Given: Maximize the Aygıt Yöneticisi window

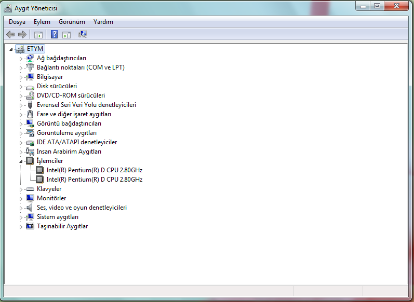Looking at the screenshot, I should pyautogui.click(x=377, y=6).
